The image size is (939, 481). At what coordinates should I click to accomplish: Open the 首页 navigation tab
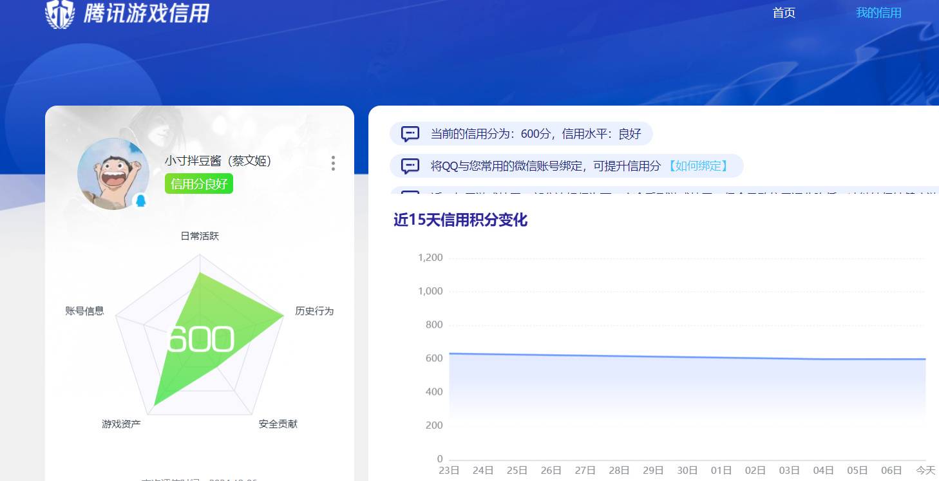tap(784, 13)
